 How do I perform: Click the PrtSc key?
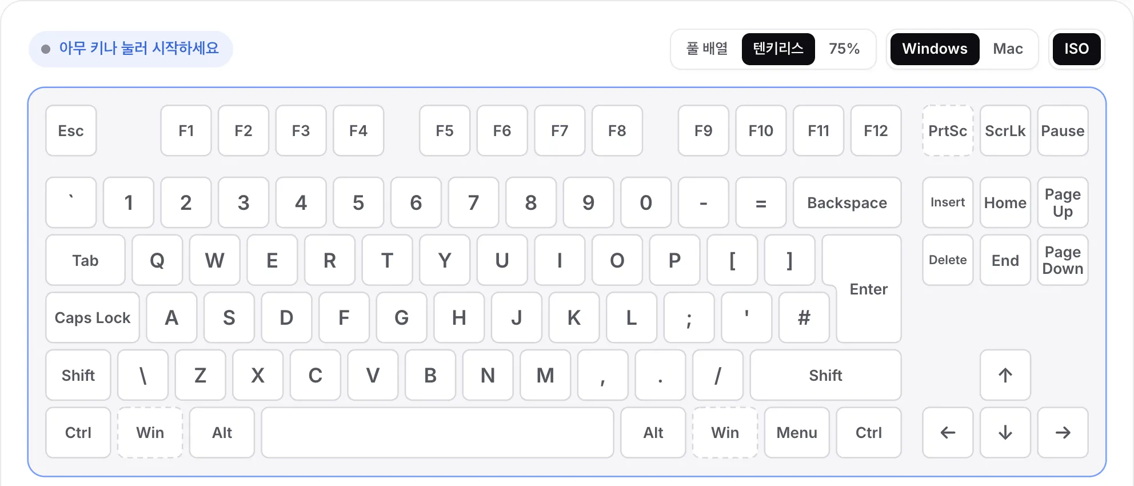(x=948, y=130)
